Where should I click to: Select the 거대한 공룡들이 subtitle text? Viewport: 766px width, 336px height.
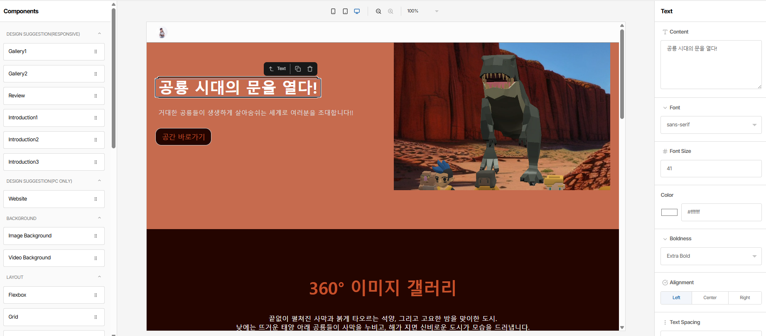point(256,113)
